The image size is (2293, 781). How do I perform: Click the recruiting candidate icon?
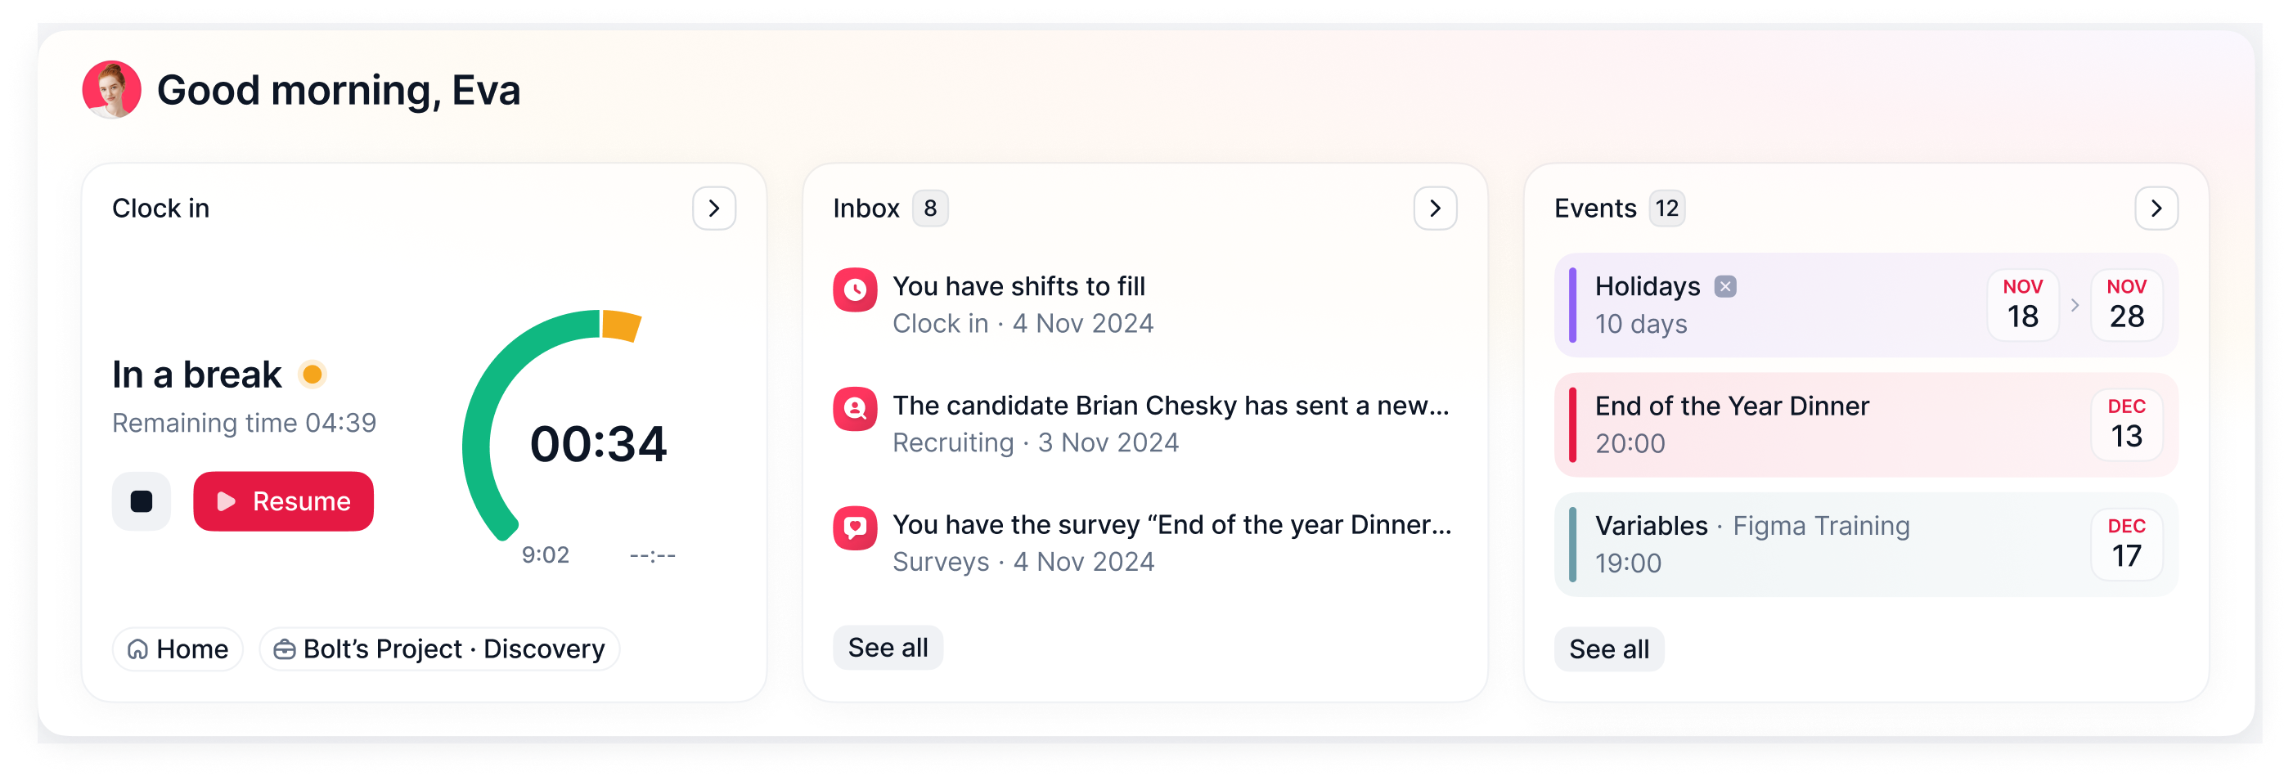tap(855, 409)
